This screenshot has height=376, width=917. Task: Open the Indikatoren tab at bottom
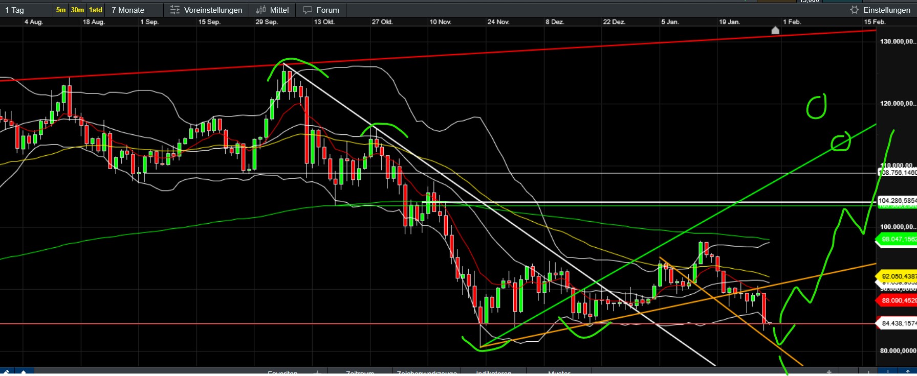pyautogui.click(x=493, y=373)
